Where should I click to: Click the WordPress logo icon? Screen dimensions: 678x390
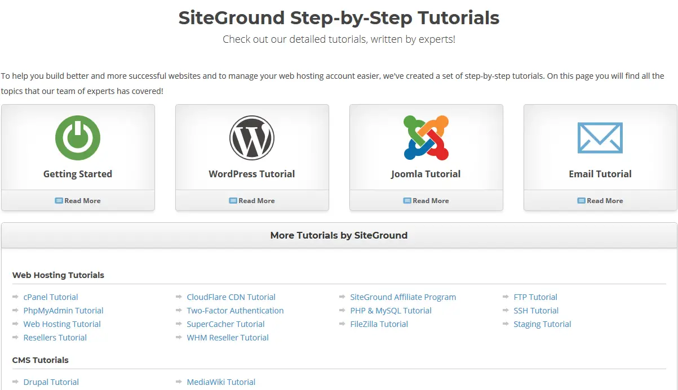[x=252, y=138]
